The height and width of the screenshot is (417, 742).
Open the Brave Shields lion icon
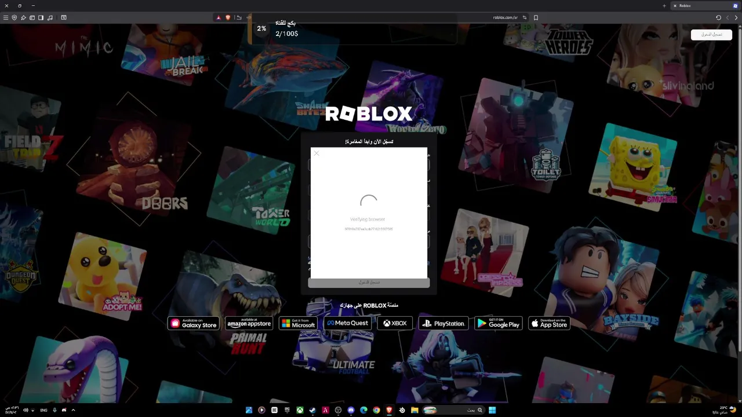[x=228, y=17]
